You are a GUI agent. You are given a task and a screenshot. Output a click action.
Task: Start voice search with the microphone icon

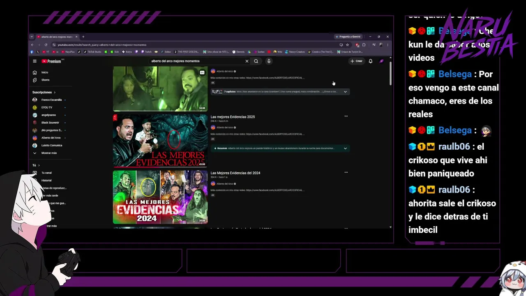point(269,61)
